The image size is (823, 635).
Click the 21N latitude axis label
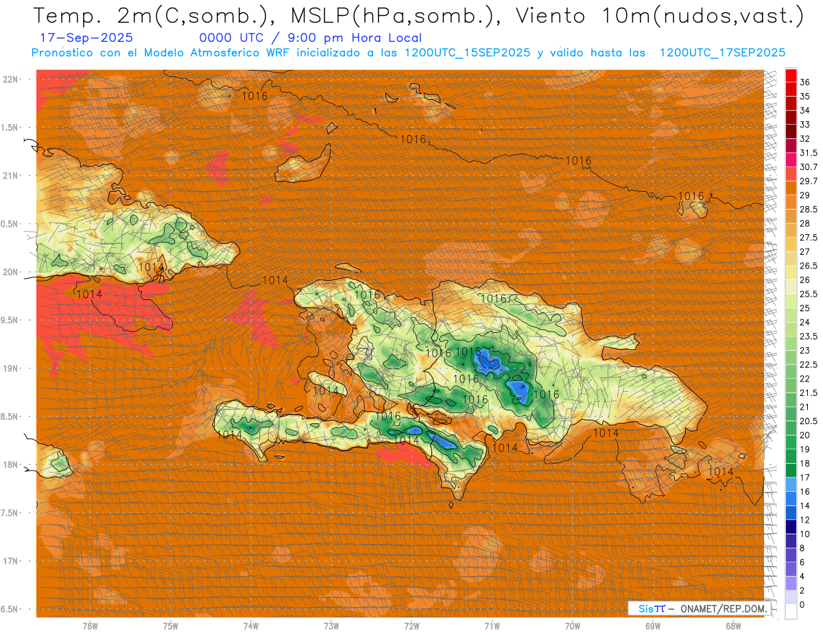(x=10, y=175)
